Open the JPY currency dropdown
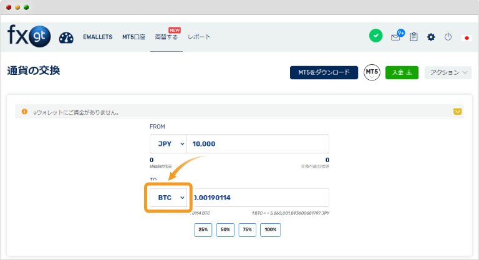Screen dimensions: 479x260 click(x=168, y=143)
